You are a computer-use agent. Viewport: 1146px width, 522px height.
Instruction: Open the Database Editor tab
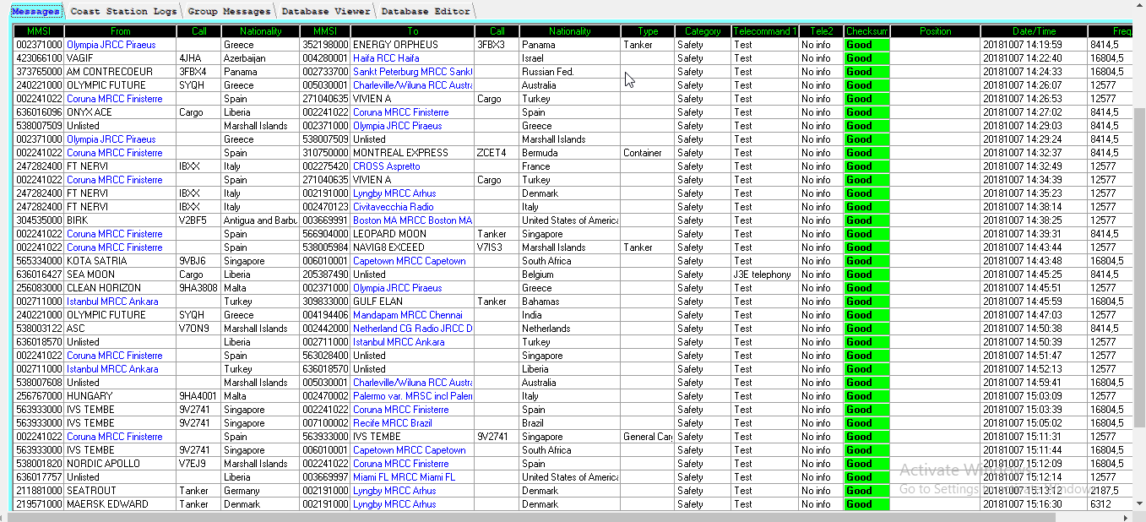[x=425, y=11]
